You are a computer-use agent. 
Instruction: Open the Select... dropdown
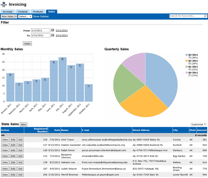pos(25,16)
